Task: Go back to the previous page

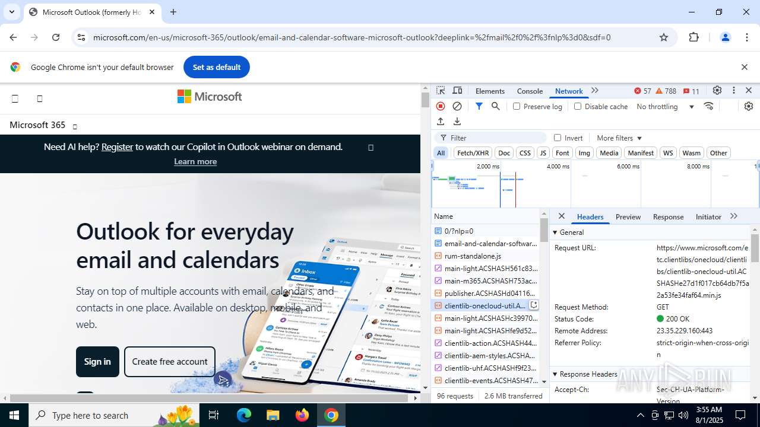Action: coord(13,37)
